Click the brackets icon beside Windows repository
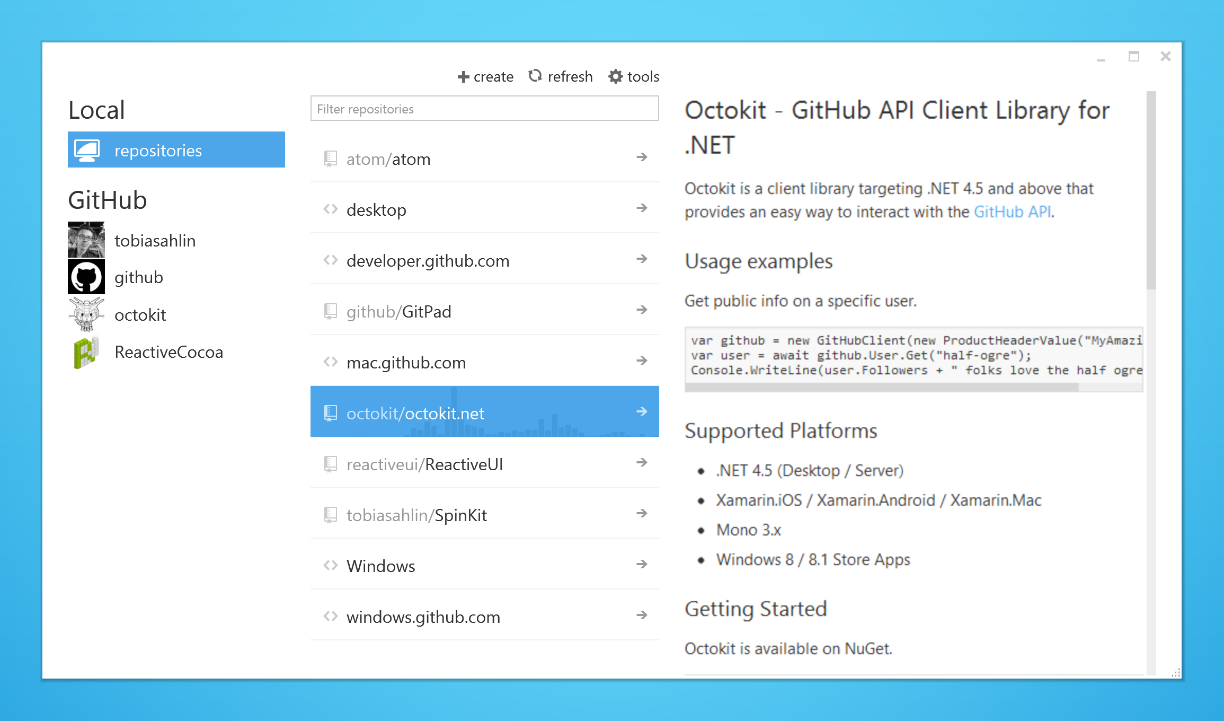Image resolution: width=1224 pixels, height=721 pixels. pyautogui.click(x=331, y=566)
